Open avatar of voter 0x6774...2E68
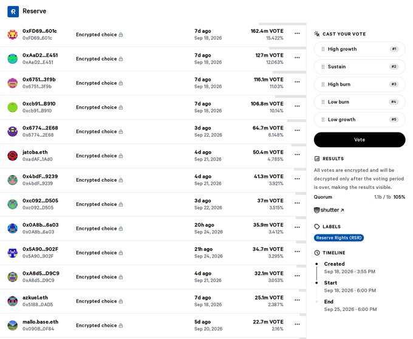Screen dimensions: 413x339 coord(12,131)
